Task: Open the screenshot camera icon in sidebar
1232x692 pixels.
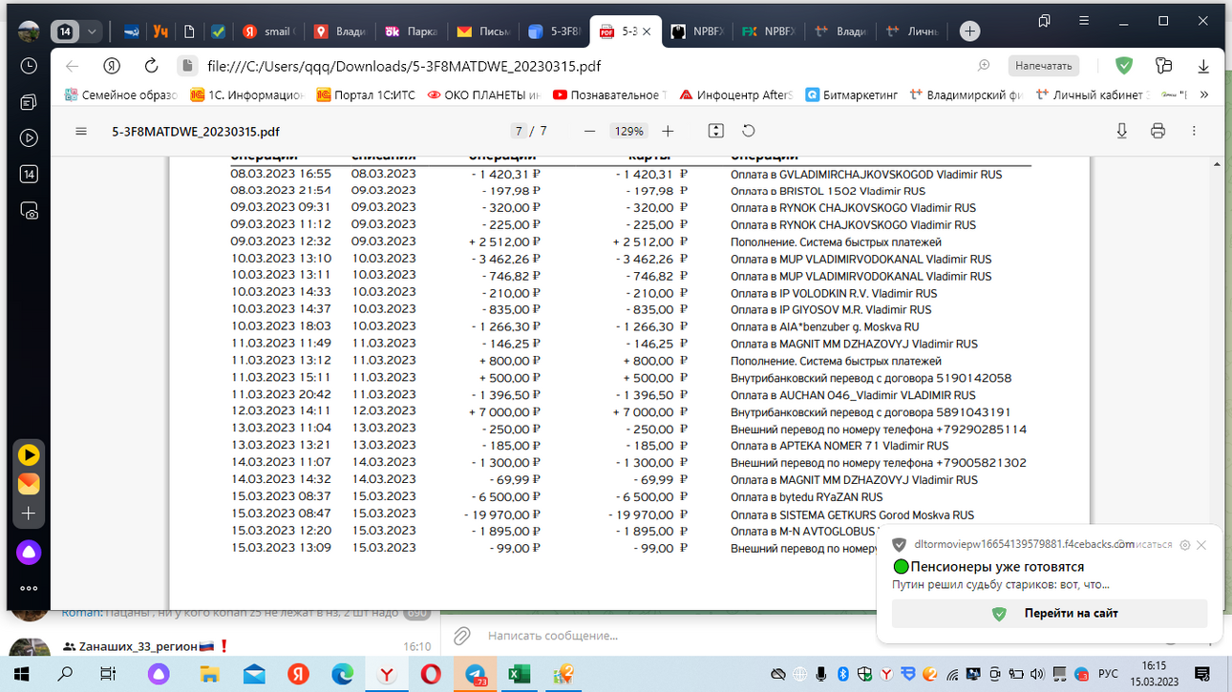Action: pos(29,211)
